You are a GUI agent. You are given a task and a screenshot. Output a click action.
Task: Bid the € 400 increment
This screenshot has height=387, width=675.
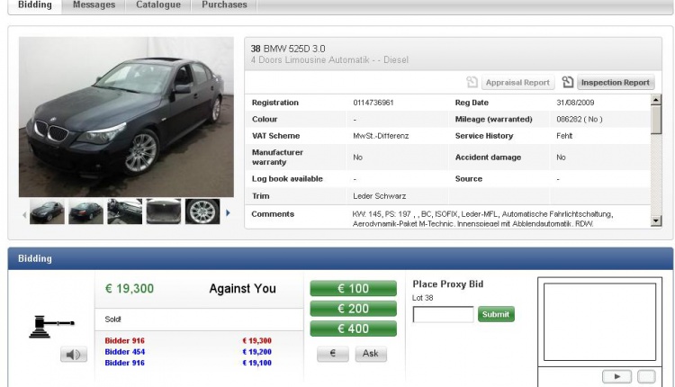[x=353, y=328]
